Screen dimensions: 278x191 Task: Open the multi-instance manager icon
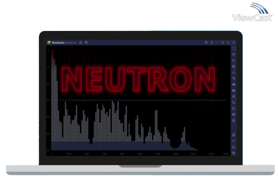pyautogui.click(x=234, y=108)
